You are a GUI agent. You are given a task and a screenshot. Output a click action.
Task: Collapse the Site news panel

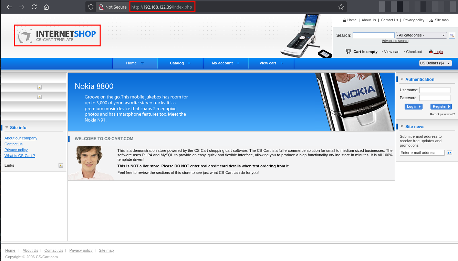tap(402, 126)
